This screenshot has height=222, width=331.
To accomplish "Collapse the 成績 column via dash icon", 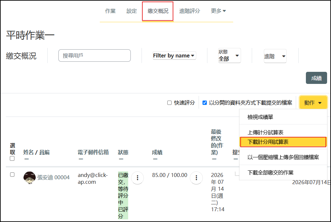I will 155,159.
